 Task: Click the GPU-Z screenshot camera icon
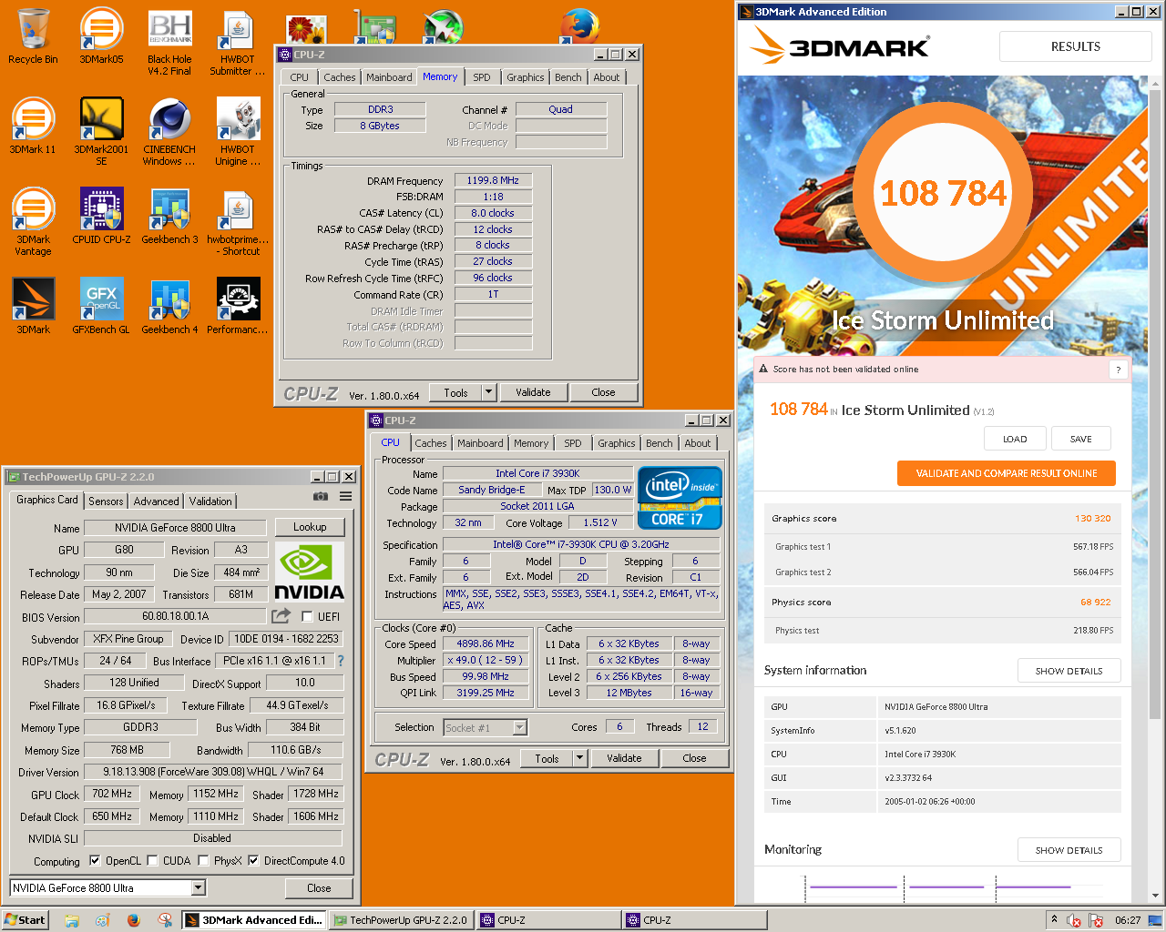pos(321,496)
